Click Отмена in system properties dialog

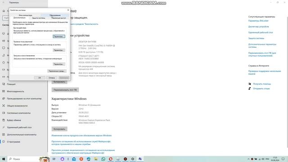tap(52, 78)
